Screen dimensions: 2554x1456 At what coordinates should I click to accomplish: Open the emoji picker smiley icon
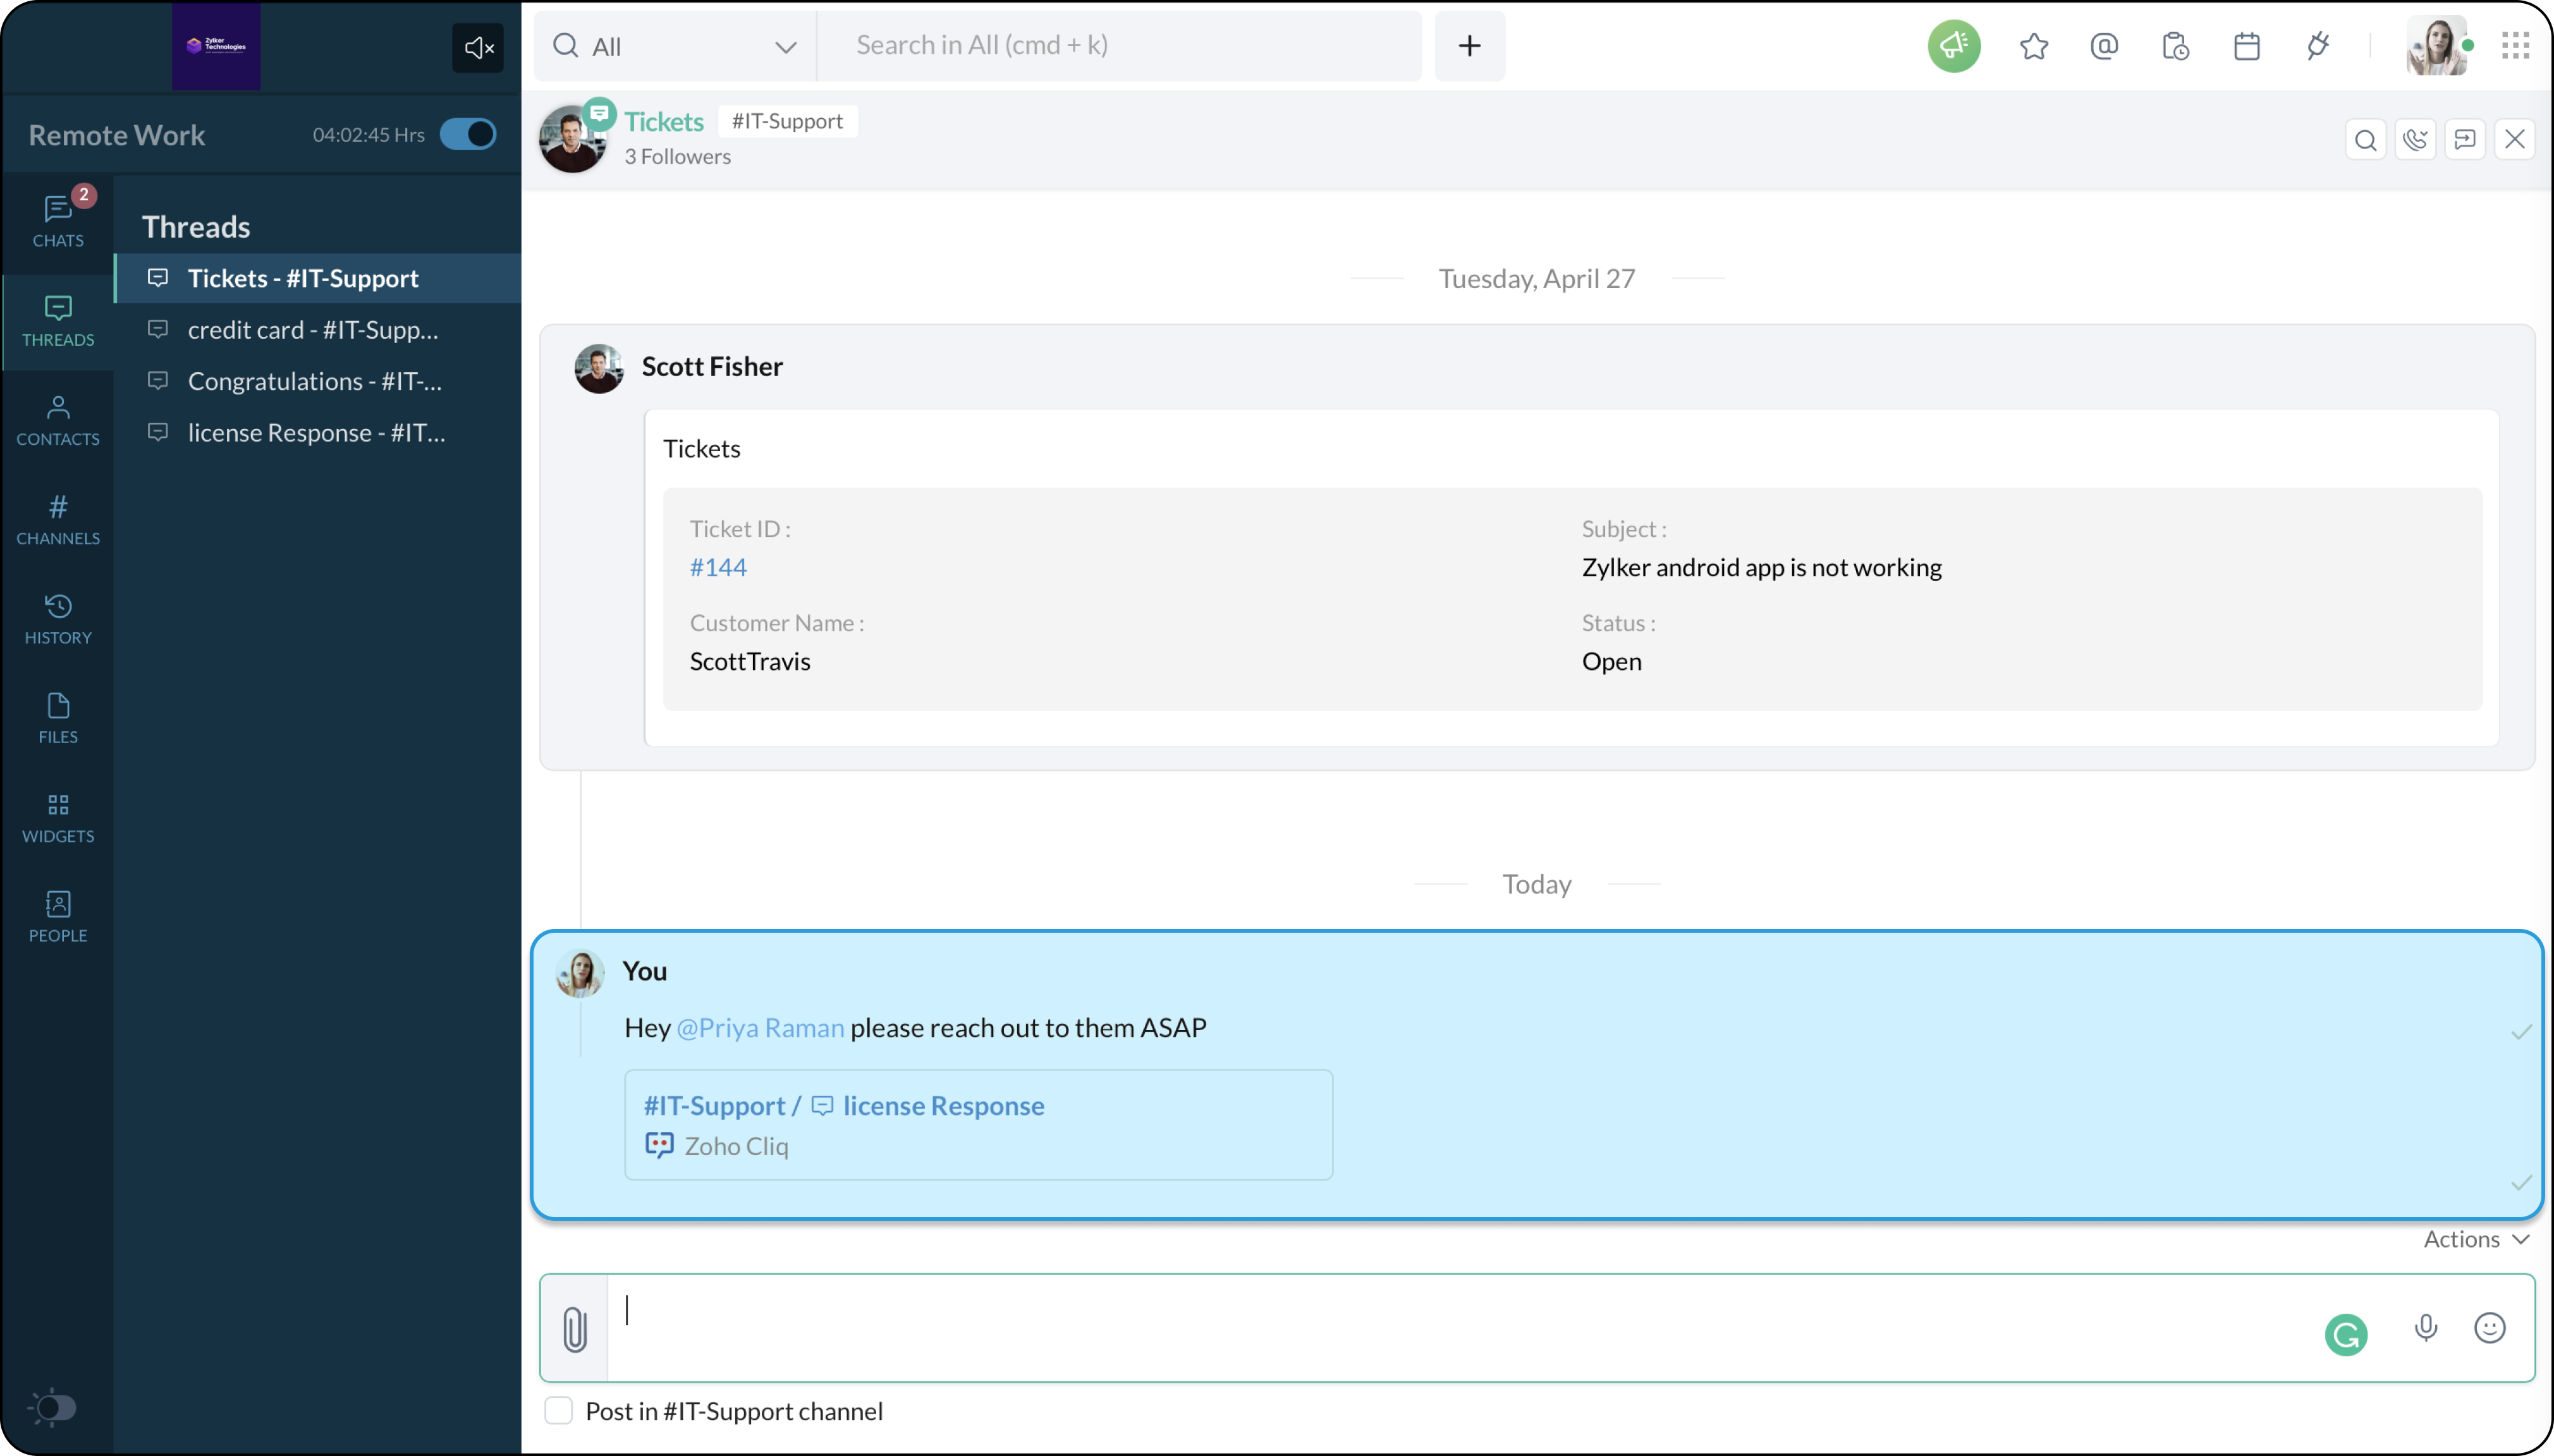2489,1328
